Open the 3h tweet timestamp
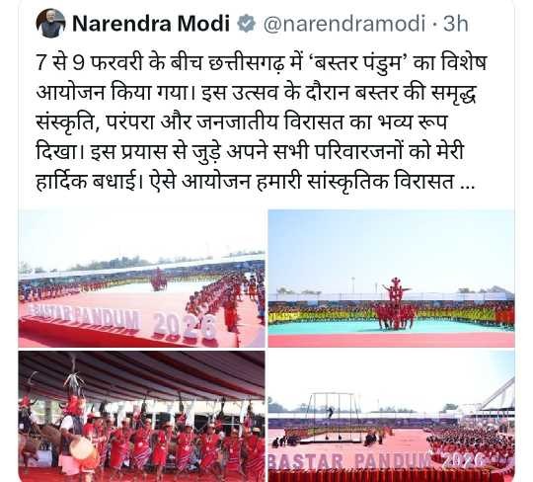Viewport: 533px width, 482px height. click(455, 24)
